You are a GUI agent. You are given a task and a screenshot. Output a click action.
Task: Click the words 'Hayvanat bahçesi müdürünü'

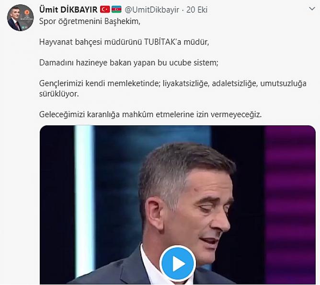tap(91, 42)
